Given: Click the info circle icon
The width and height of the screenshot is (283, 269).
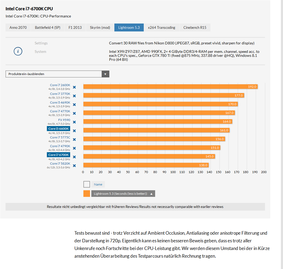Looking at the screenshot, I should click(18, 51).
